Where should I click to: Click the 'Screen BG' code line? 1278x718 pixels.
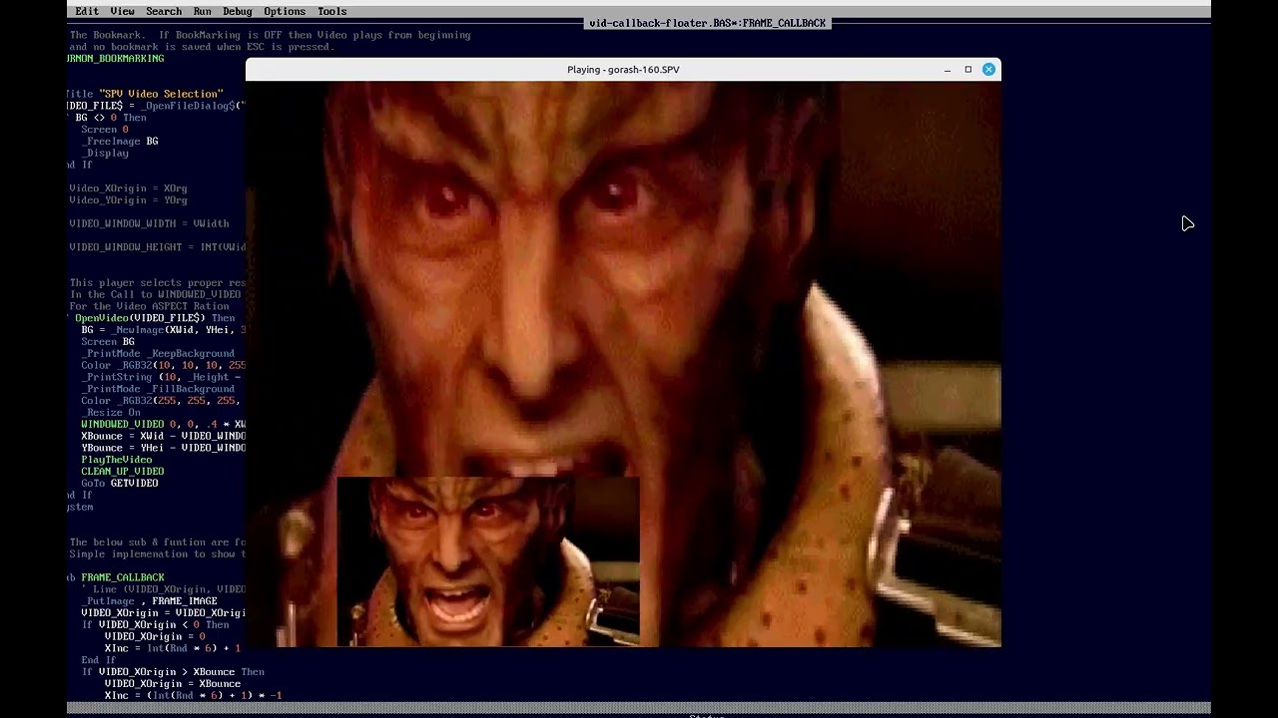108,342
